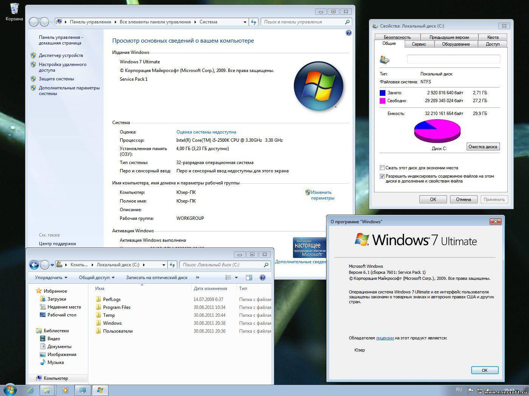
Task: Click Отмена in disk properties dialog
Action: click(463, 200)
